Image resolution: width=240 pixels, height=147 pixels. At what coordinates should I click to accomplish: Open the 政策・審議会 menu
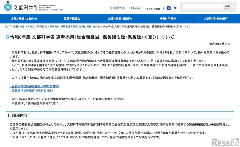[72, 19]
